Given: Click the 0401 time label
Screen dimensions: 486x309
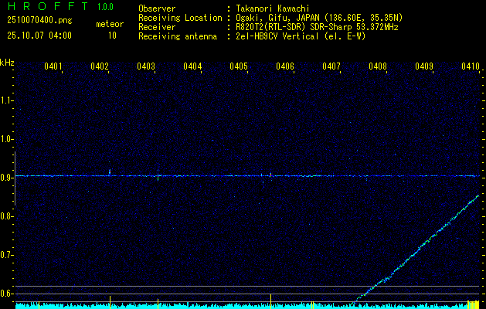Looking at the screenshot, I should (53, 66).
